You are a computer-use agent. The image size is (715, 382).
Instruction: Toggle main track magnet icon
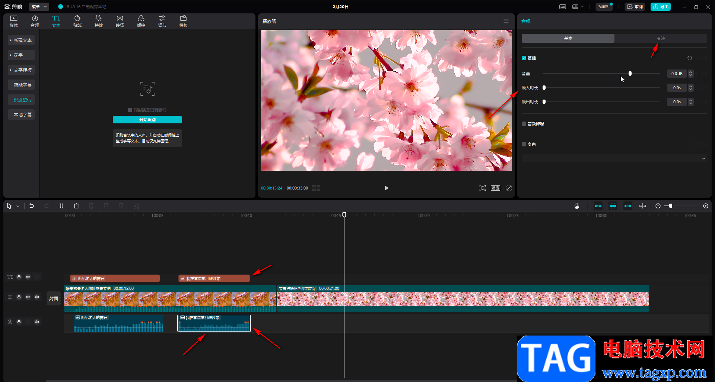click(598, 206)
